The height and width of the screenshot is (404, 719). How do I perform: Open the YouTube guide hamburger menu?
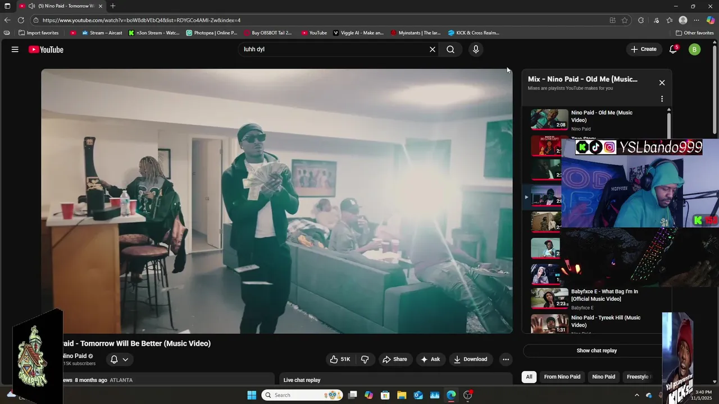tap(15, 49)
